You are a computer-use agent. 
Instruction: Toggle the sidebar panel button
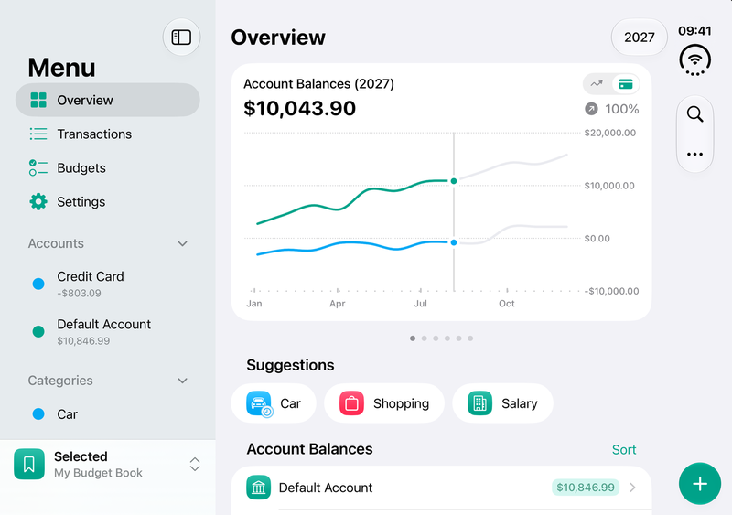[181, 37]
